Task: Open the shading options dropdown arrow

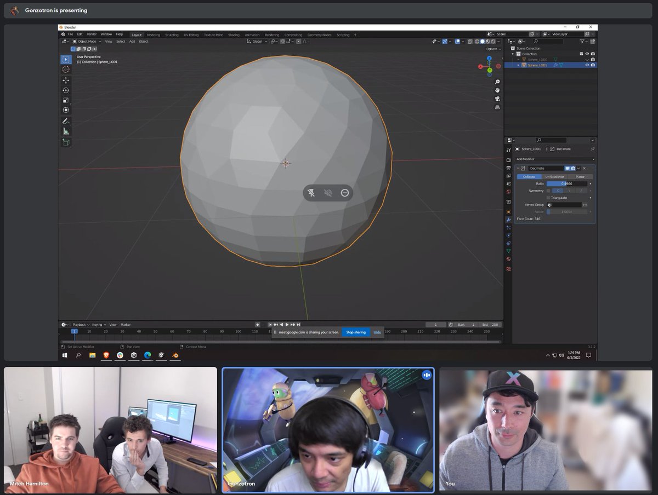Action: [x=498, y=42]
